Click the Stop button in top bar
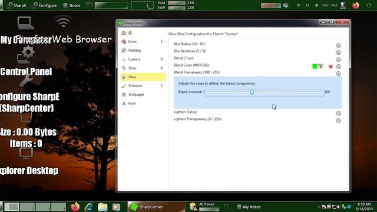The image size is (377, 212). coord(317,5)
